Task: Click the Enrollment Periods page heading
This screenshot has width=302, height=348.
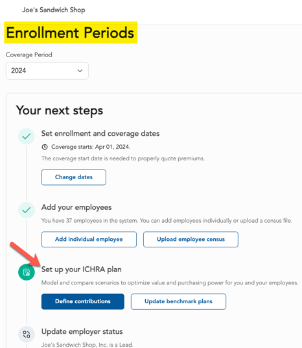Action: [x=70, y=32]
